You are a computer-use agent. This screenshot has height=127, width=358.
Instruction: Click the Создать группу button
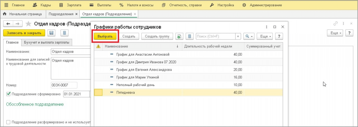click(157, 36)
